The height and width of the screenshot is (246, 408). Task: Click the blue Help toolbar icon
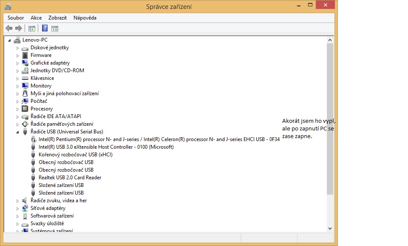45,28
